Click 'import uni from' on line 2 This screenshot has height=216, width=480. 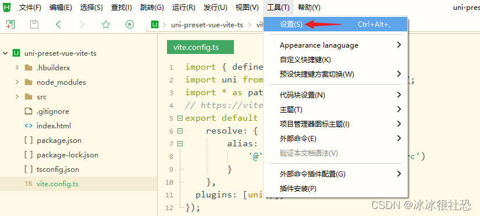[225, 80]
